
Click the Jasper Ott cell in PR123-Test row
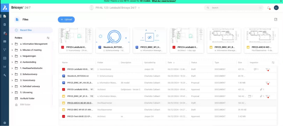tap(149, 116)
